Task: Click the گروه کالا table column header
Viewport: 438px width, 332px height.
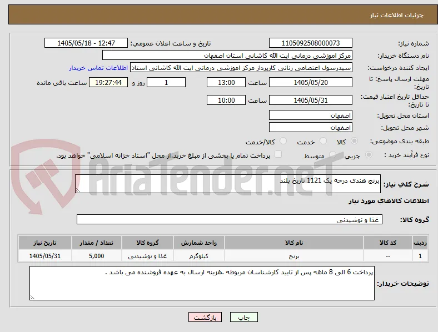Action: click(147, 243)
